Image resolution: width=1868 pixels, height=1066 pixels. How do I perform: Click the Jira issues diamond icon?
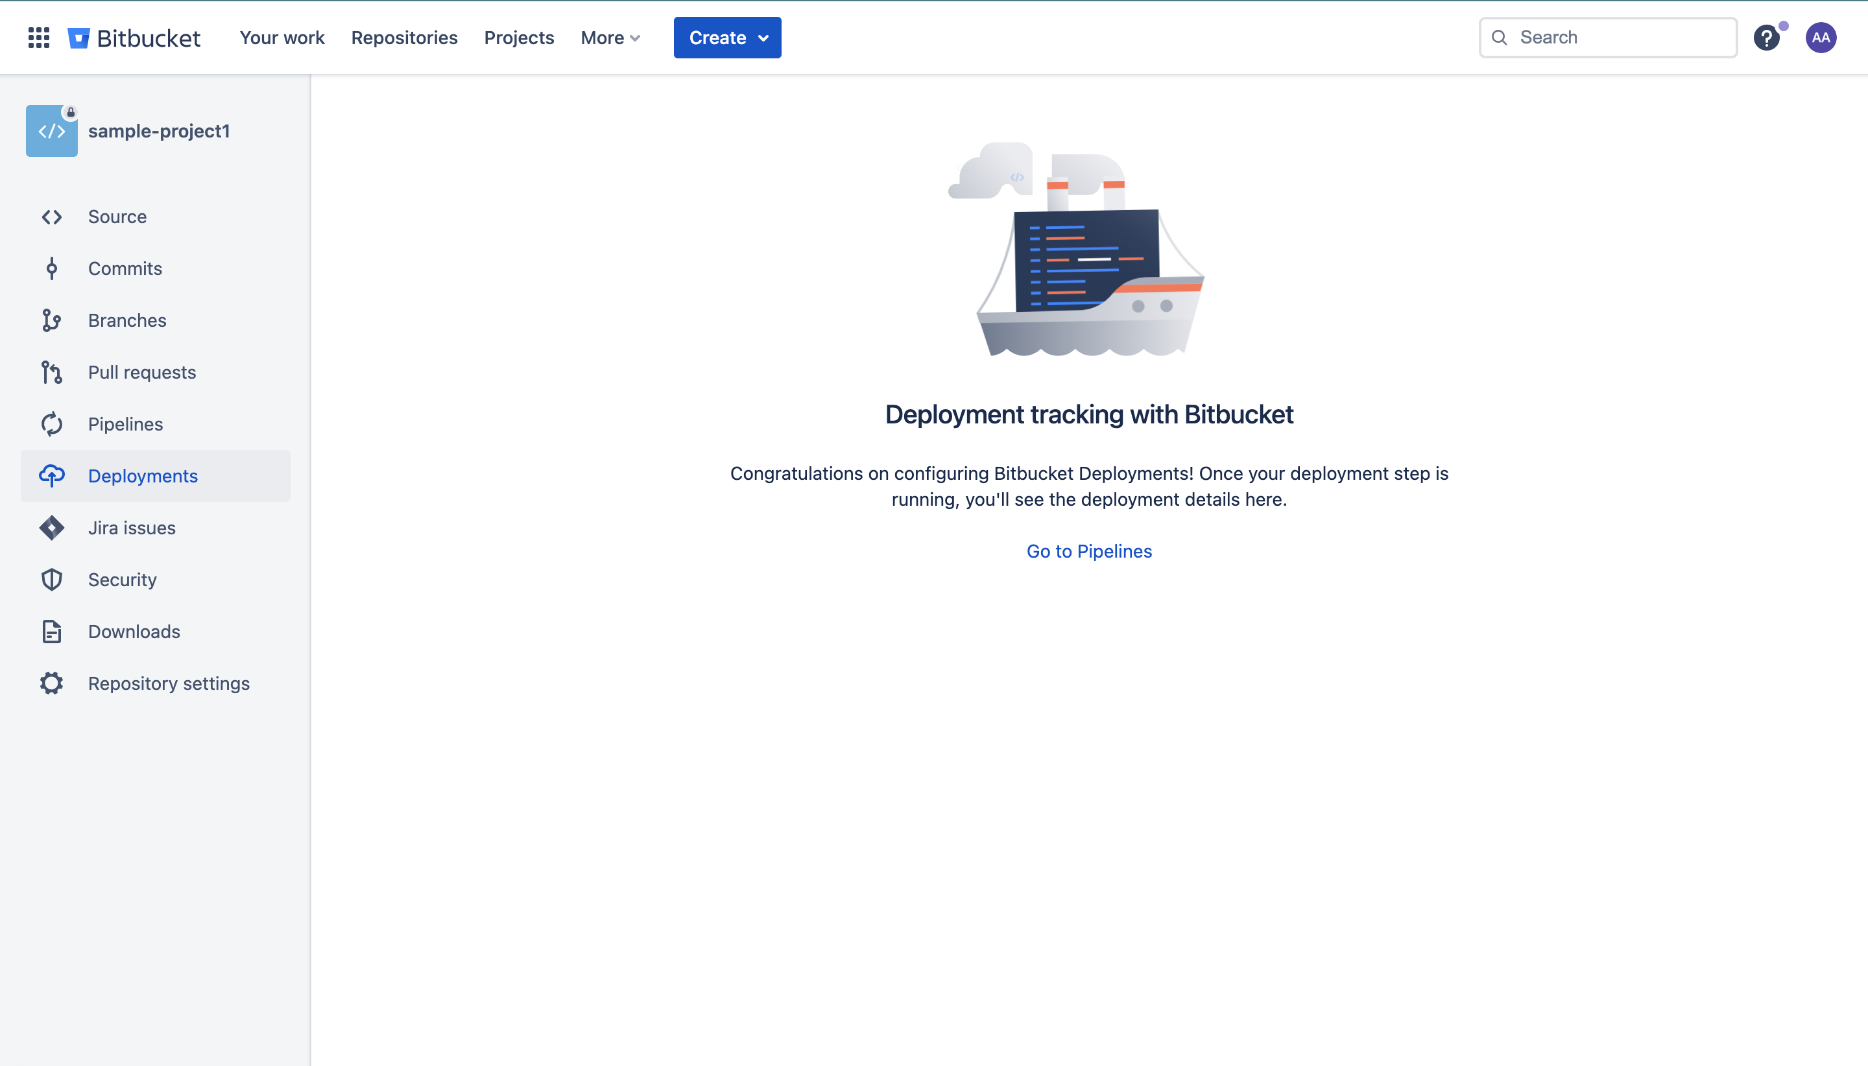point(51,528)
